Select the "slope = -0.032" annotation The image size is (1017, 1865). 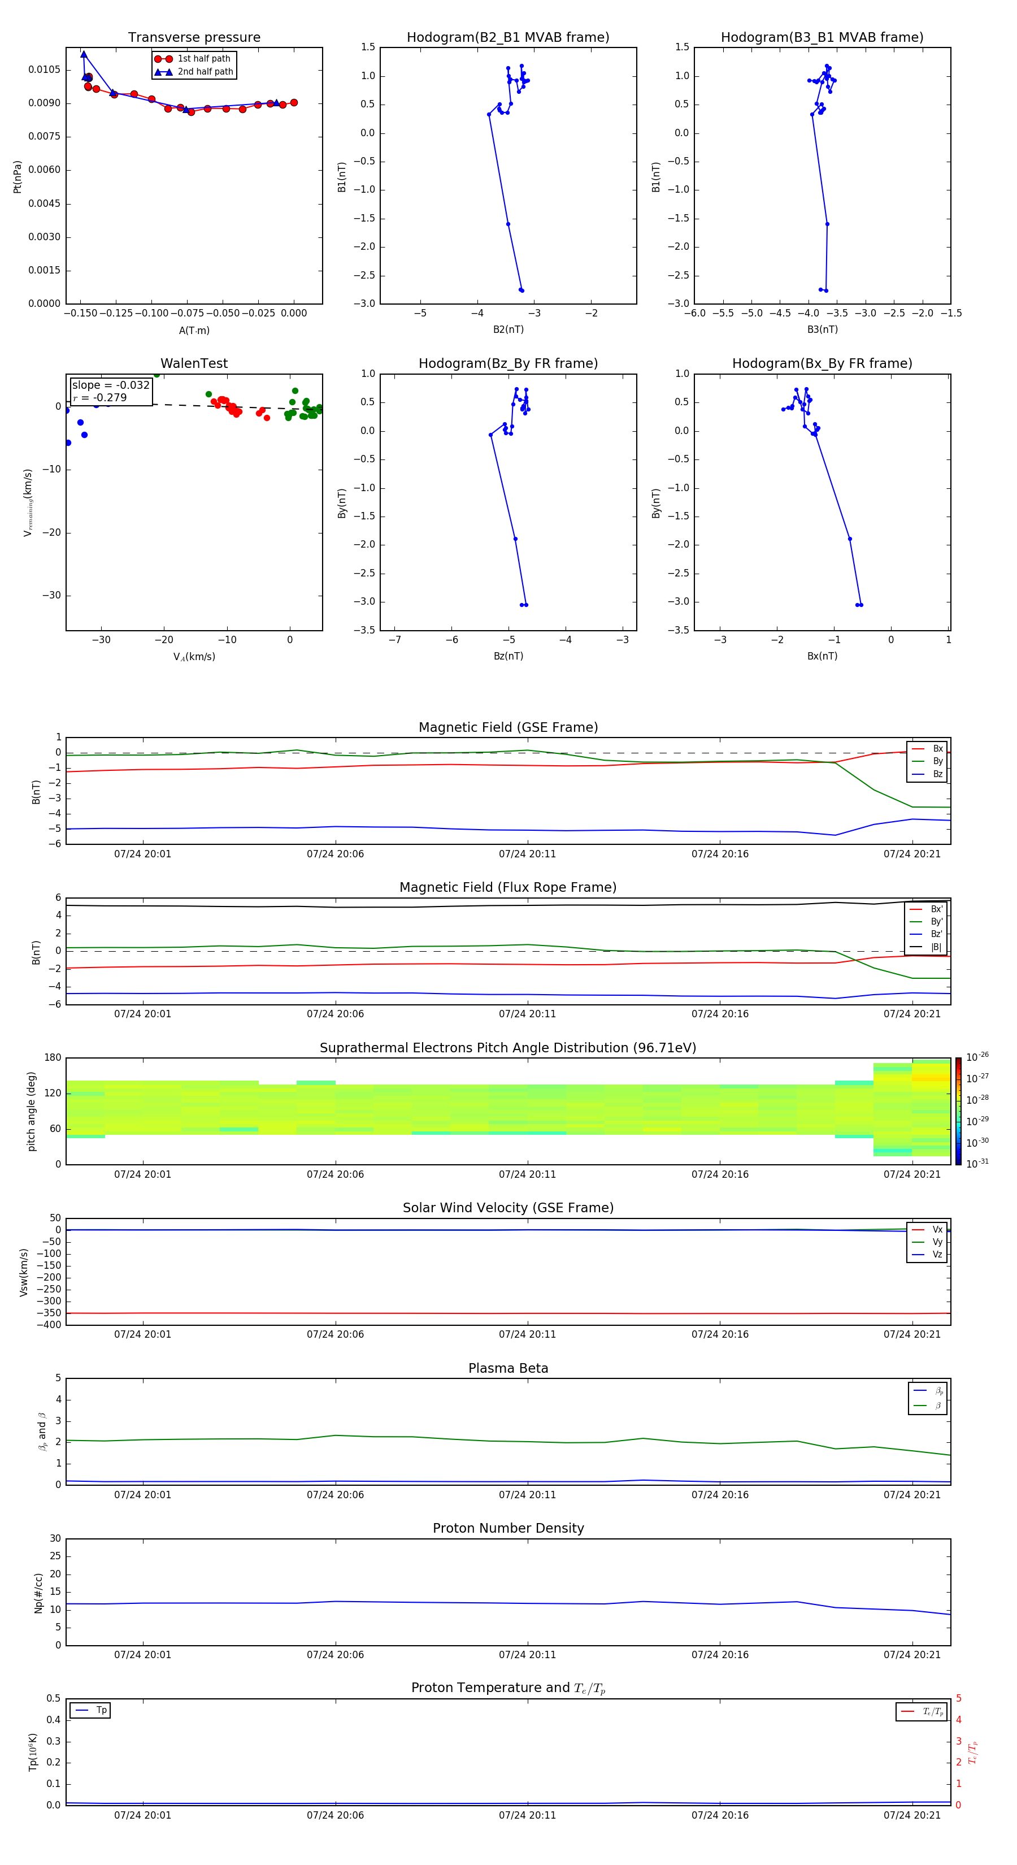point(111,385)
